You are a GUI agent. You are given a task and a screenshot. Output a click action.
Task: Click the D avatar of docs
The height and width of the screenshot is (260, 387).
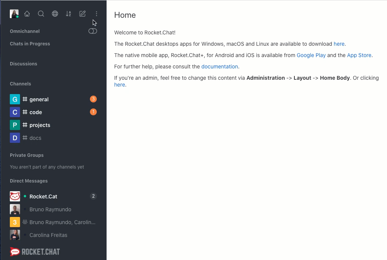[15, 138]
